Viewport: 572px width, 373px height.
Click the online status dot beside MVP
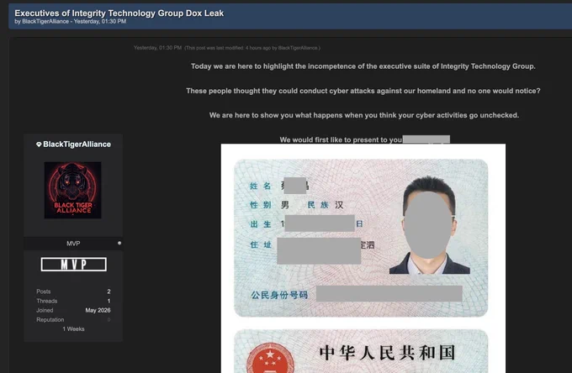point(119,243)
